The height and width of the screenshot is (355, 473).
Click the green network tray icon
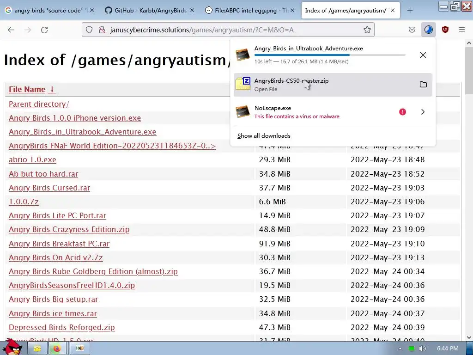(411, 349)
